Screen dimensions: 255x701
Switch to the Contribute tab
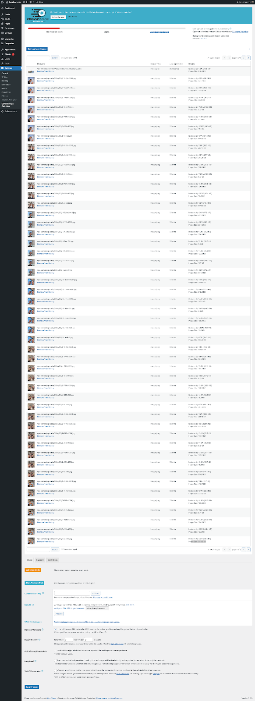point(53,560)
